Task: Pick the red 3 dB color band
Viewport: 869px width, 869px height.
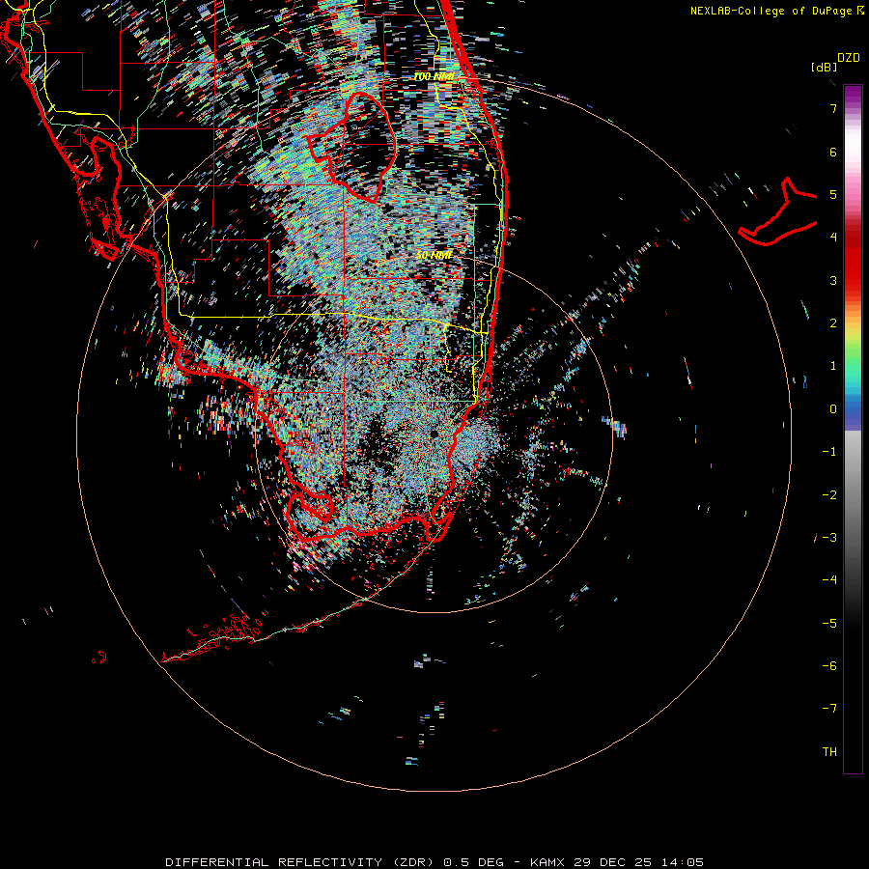Action: [x=853, y=280]
